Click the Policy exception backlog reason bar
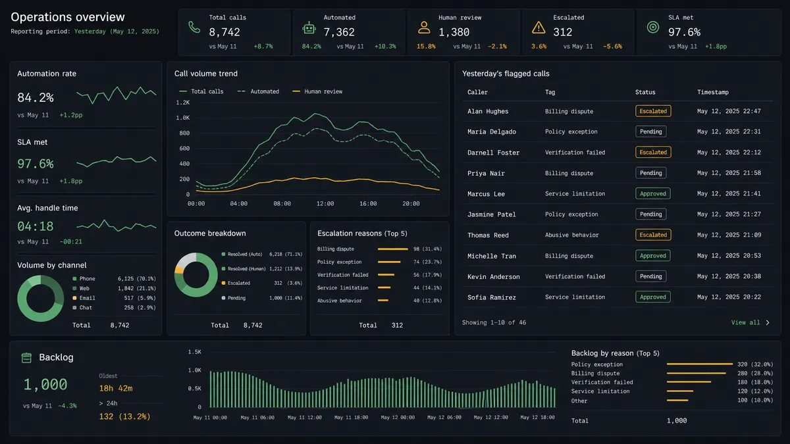Screen dimensions: 790x444 pyautogui.click(x=700, y=364)
